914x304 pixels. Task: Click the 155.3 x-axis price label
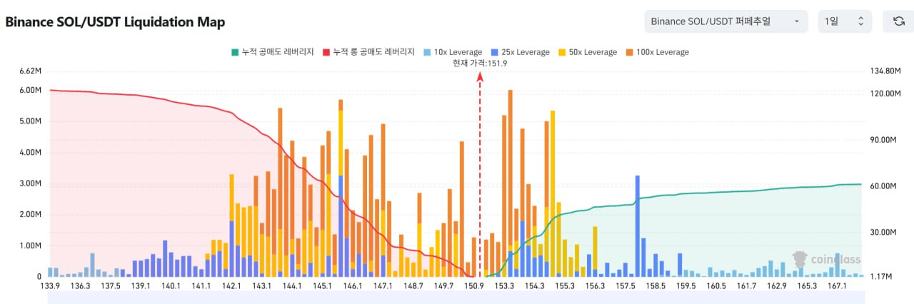pos(565,286)
